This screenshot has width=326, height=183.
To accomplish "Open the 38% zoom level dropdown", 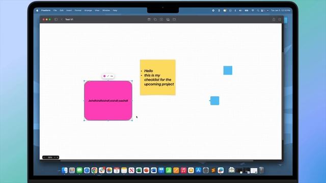I will tap(51, 157).
